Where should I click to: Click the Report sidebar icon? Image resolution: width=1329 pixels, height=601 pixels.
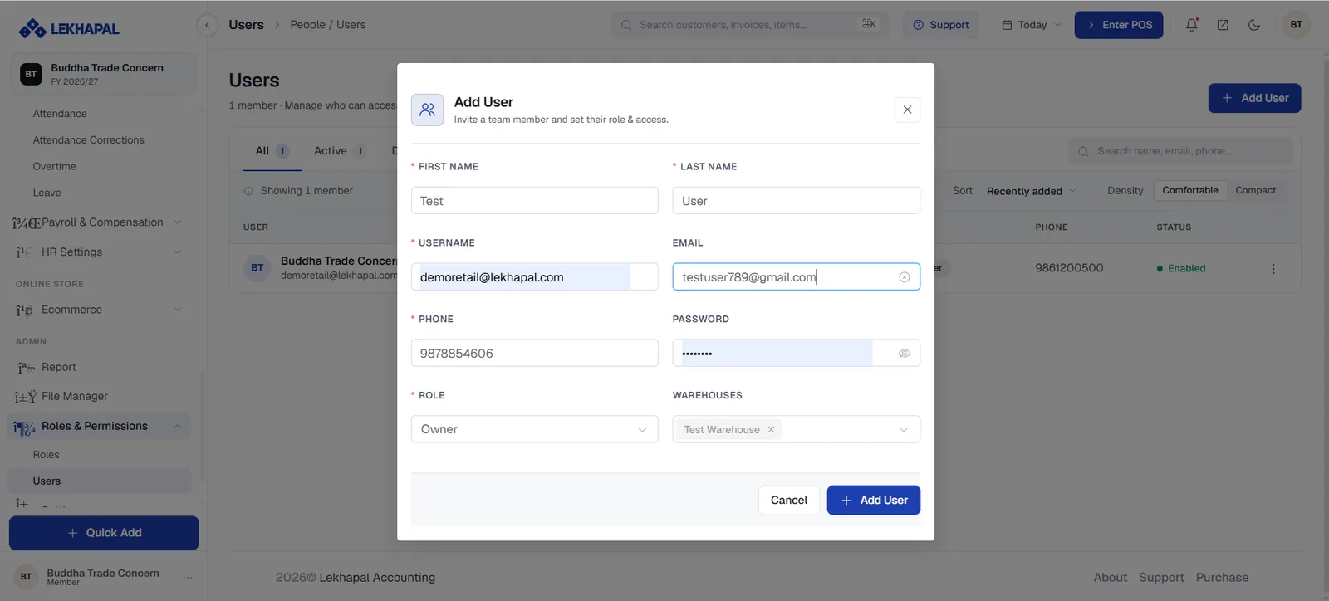tap(26, 368)
